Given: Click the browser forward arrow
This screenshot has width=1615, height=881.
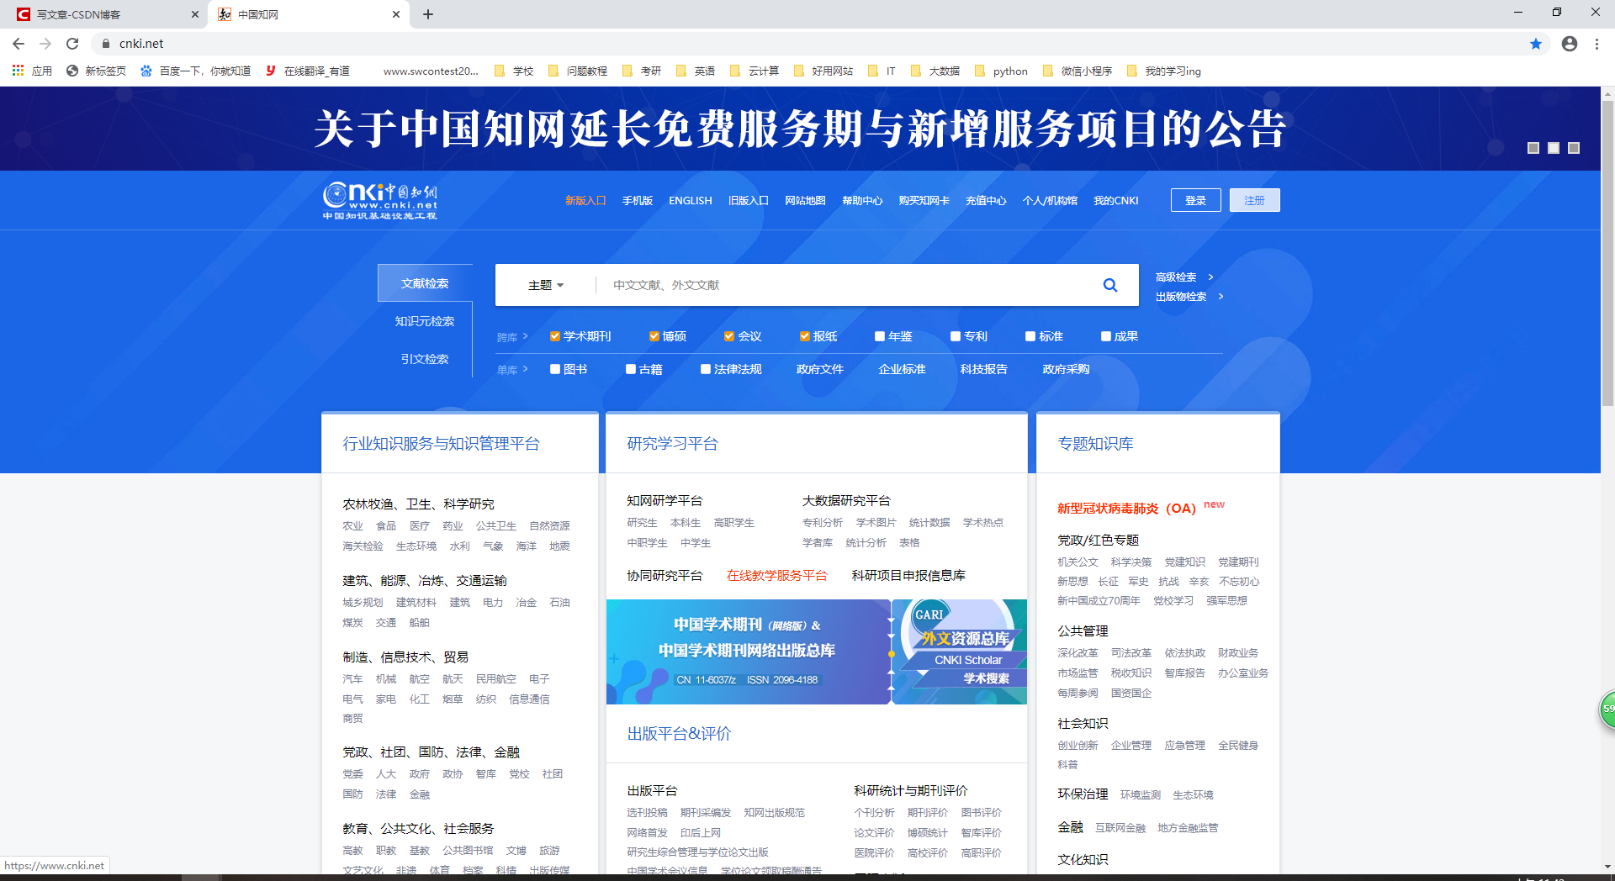Looking at the screenshot, I should [x=45, y=44].
